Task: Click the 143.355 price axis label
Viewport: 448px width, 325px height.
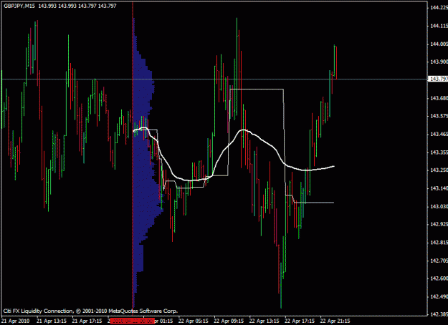Action: click(x=439, y=152)
